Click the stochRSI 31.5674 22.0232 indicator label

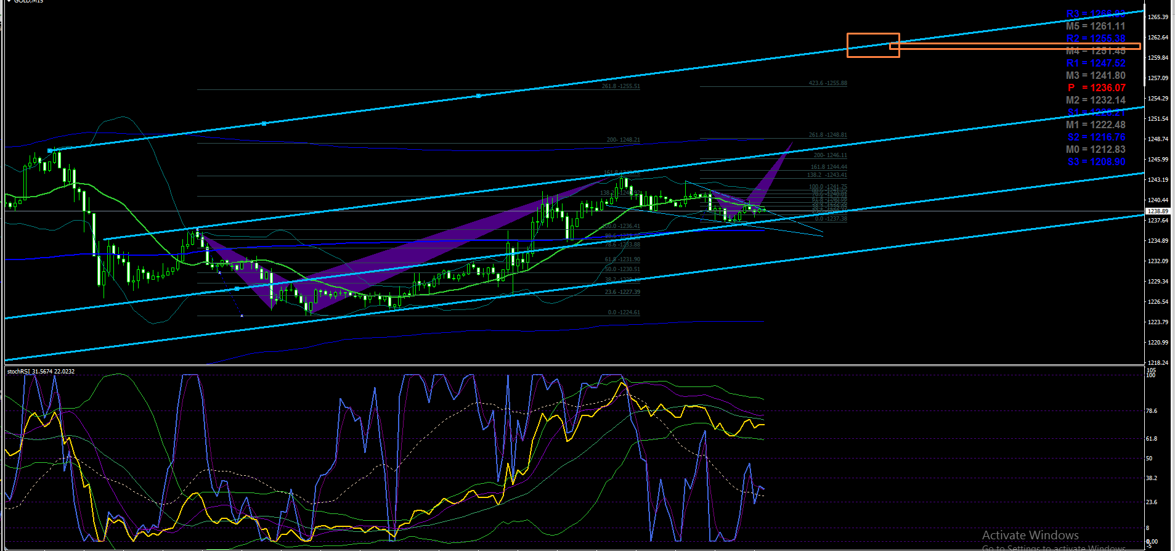click(41, 371)
